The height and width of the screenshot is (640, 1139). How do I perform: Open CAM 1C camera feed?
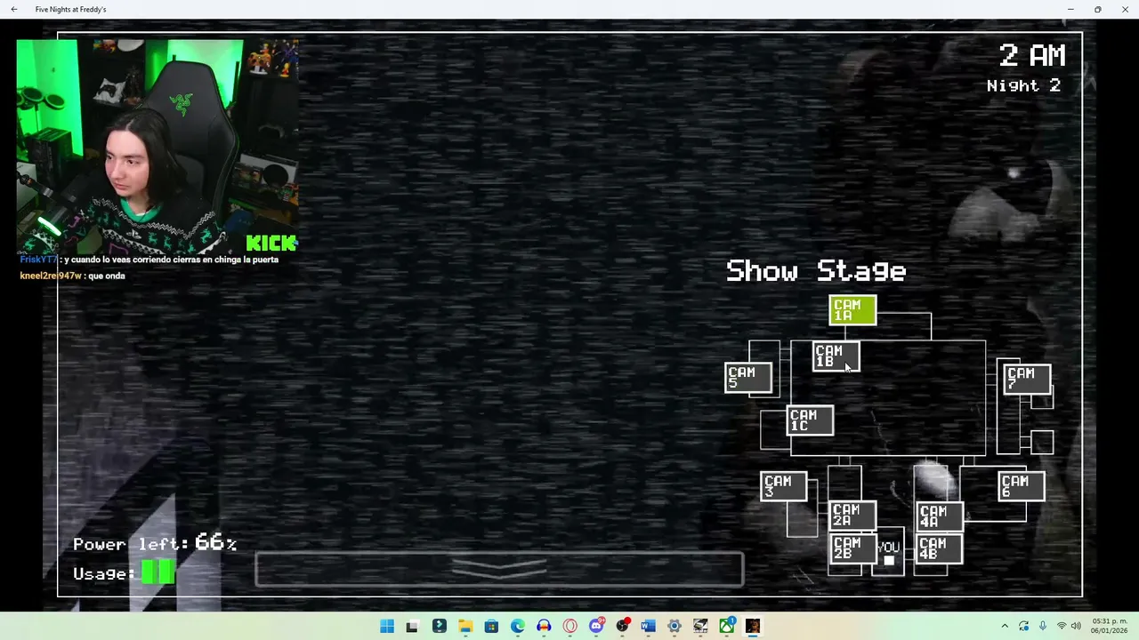(x=810, y=420)
